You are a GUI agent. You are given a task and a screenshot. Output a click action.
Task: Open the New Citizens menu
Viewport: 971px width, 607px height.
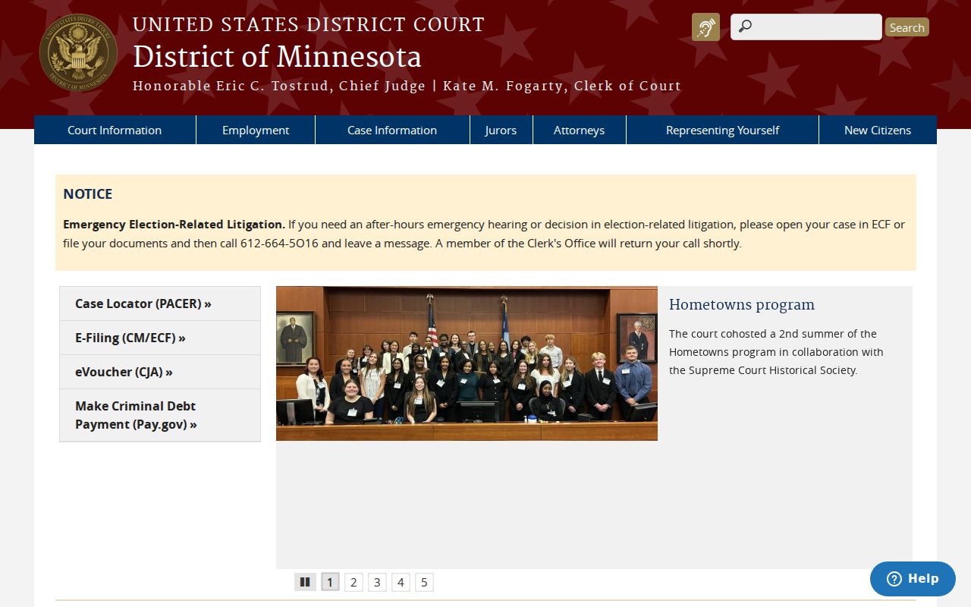[878, 130]
